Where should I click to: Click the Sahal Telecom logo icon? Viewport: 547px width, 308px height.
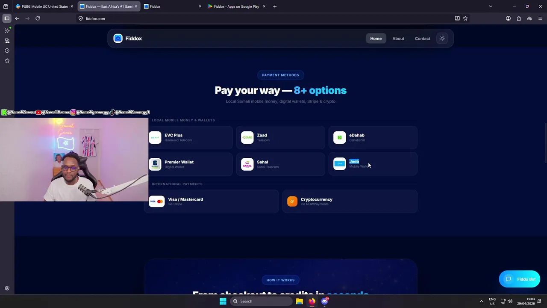point(247,164)
